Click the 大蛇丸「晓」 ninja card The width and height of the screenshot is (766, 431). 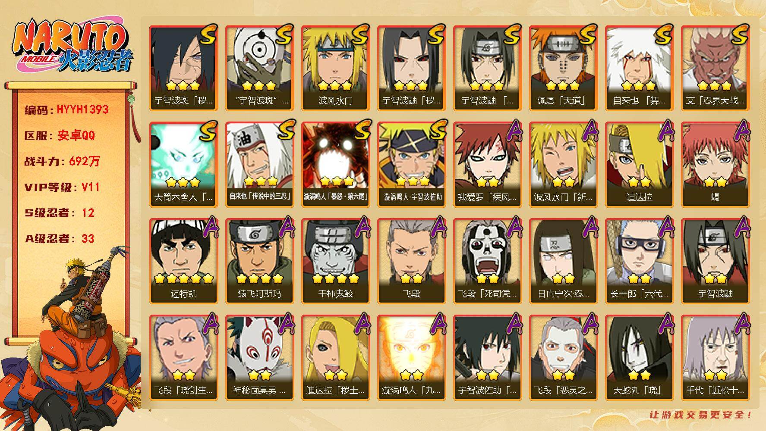(x=639, y=357)
